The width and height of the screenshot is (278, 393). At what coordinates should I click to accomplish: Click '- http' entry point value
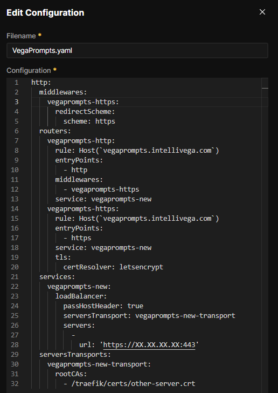[75, 170]
